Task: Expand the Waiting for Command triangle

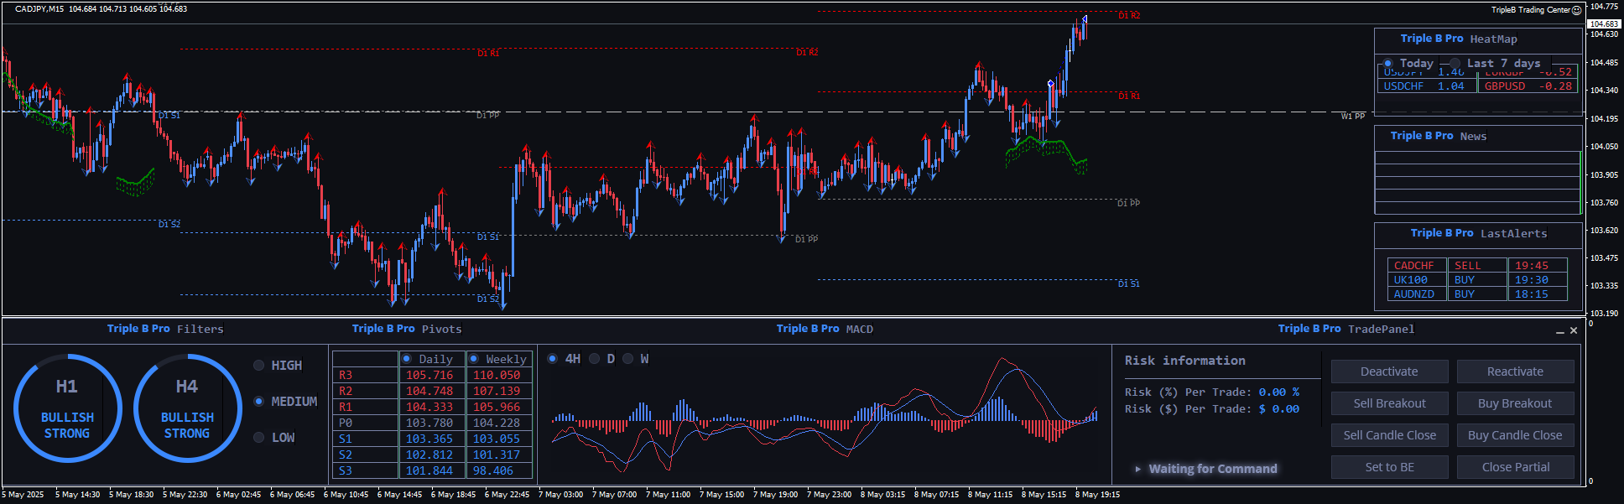Action: click(1137, 469)
